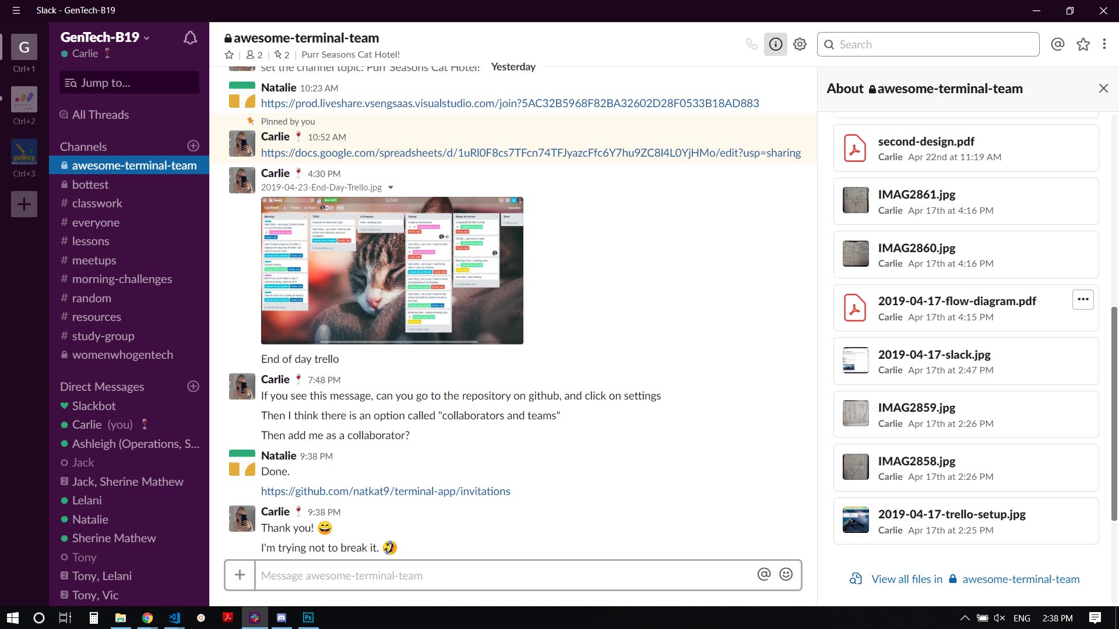
Task: Star the awesome-terminal-team channel
Action: pos(229,55)
